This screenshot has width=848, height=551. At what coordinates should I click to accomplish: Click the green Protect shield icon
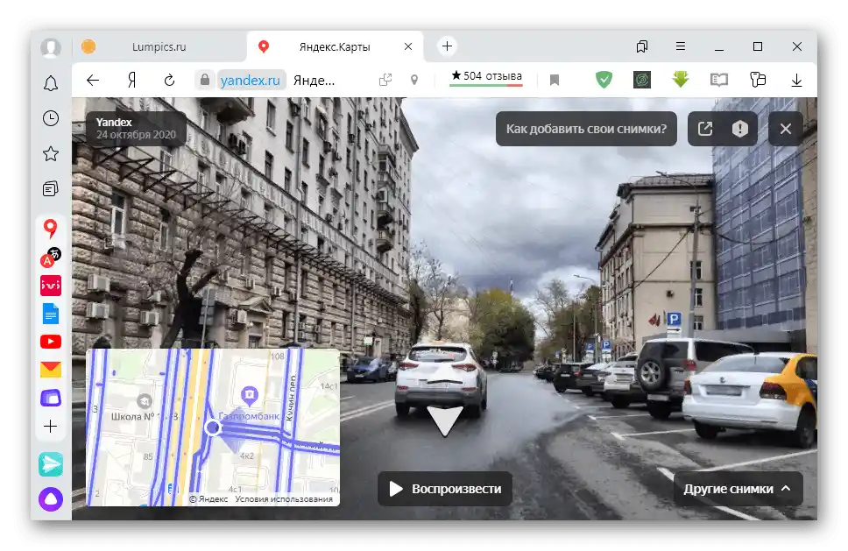pyautogui.click(x=604, y=80)
